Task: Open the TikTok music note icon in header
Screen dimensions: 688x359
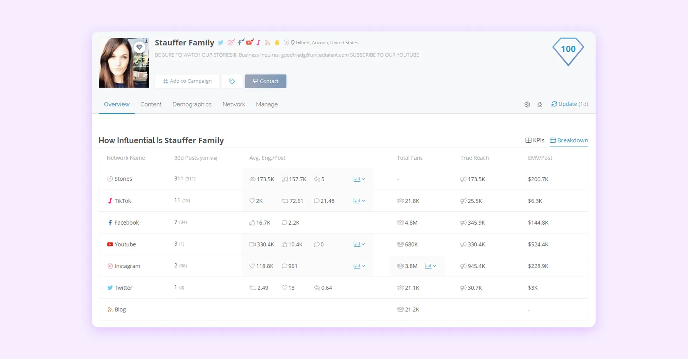Action: pyautogui.click(x=259, y=43)
